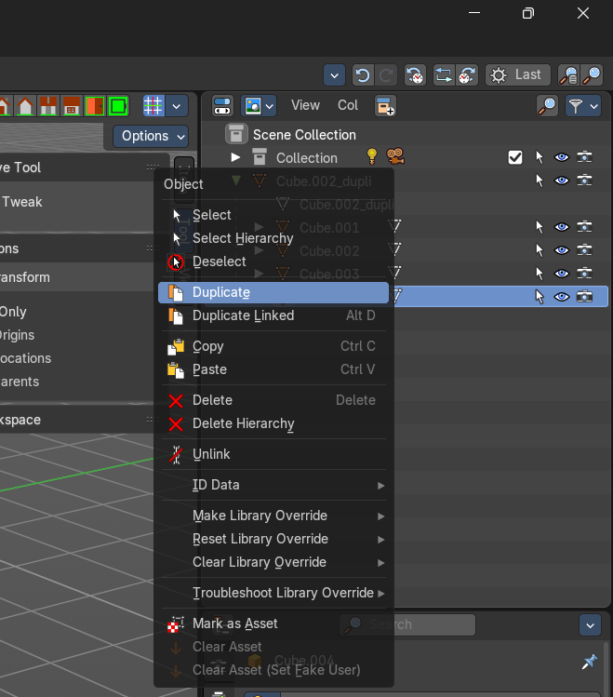Open dropdown right of bottom Search field

591,625
